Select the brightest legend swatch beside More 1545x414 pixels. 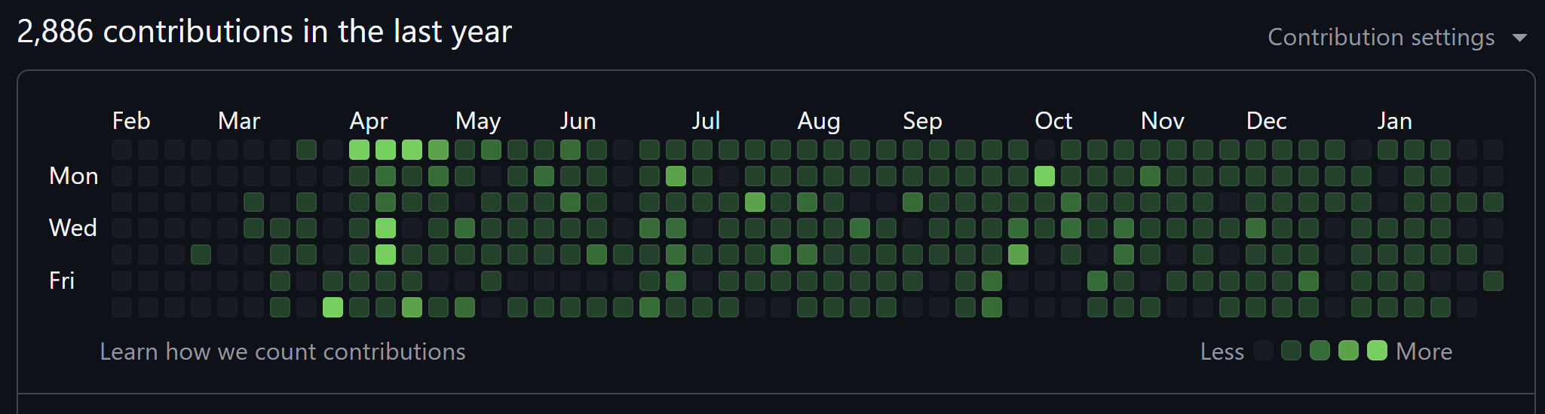(1377, 350)
